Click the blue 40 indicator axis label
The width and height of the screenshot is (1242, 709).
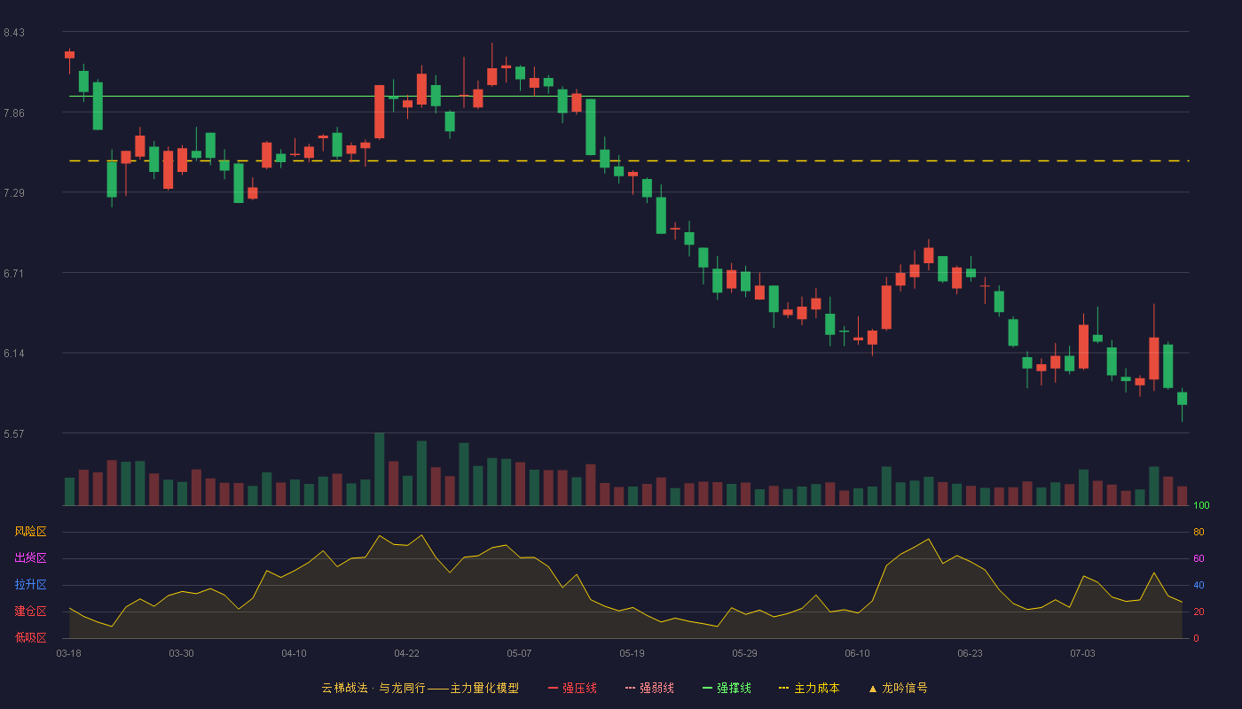pos(1199,585)
